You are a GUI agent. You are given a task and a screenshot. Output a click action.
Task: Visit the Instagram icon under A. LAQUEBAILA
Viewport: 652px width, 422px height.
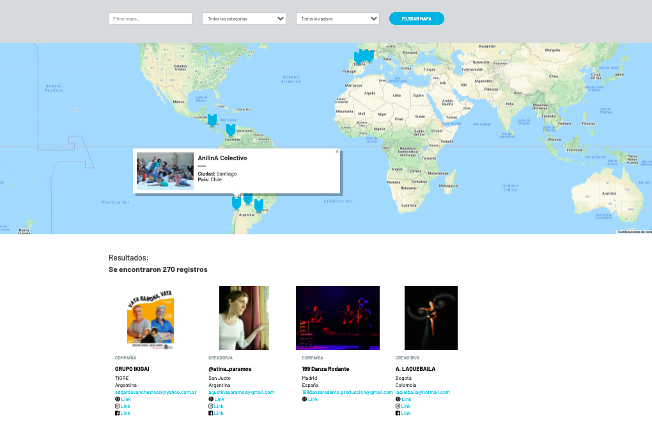398,406
